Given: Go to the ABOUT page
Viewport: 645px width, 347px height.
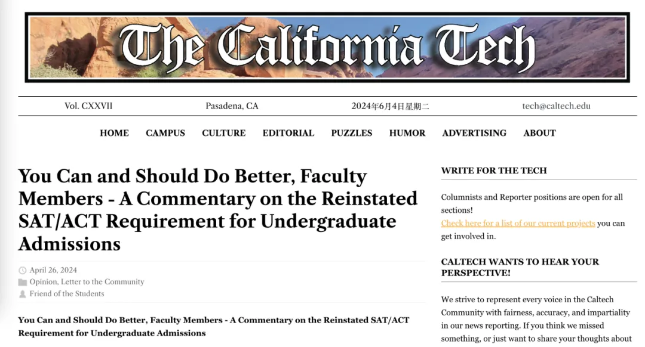Looking at the screenshot, I should 540,133.
